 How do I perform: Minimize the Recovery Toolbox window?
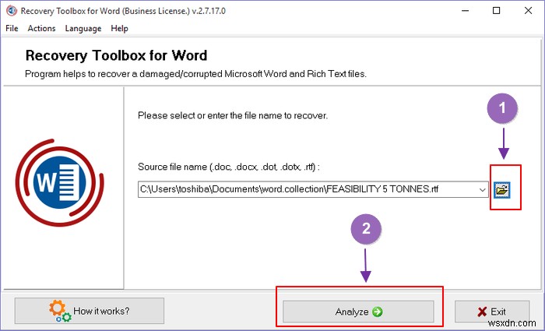465,11
